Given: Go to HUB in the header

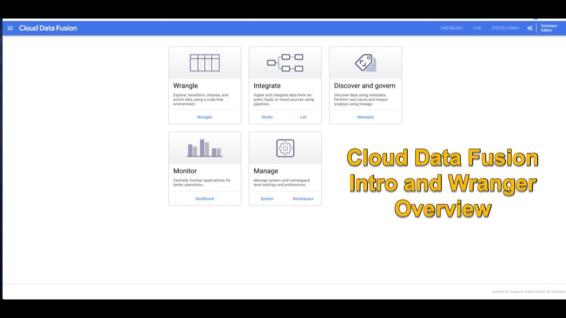Looking at the screenshot, I should (x=477, y=28).
